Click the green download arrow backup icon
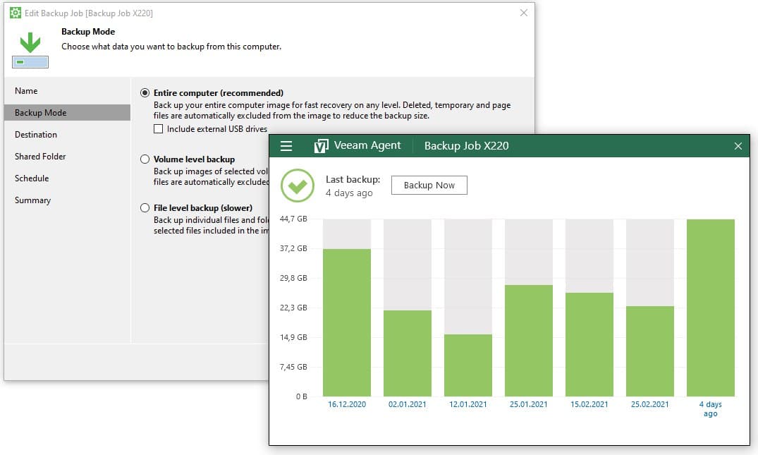The image size is (758, 455). click(30, 43)
